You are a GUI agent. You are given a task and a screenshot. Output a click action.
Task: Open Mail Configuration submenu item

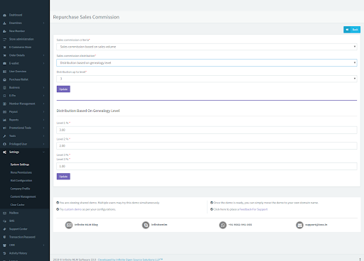click(21, 181)
